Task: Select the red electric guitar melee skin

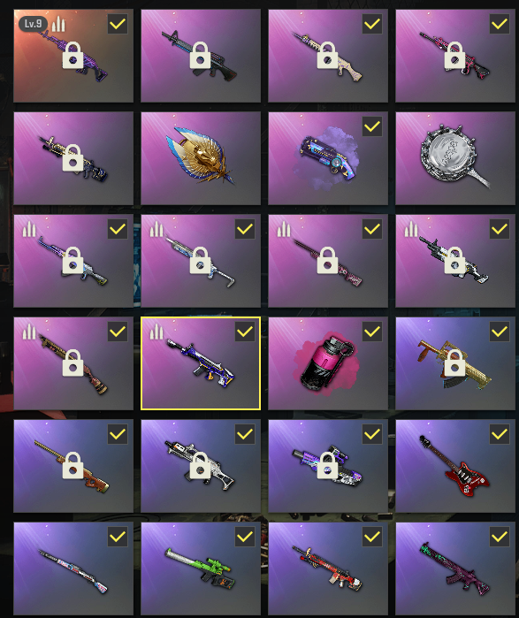Action: [455, 466]
